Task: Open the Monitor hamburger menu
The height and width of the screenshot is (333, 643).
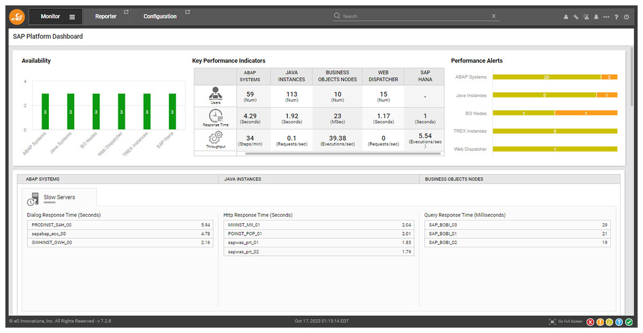Action: click(x=72, y=17)
